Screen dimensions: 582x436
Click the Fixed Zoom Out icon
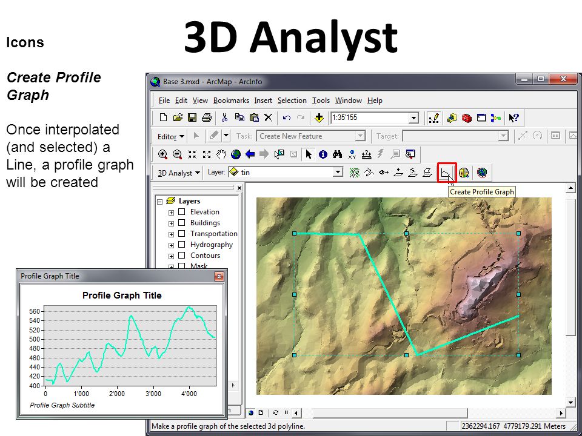coord(207,154)
